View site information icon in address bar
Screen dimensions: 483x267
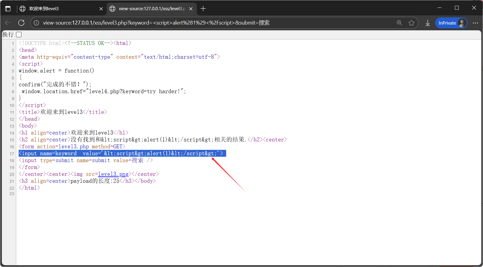coord(36,23)
